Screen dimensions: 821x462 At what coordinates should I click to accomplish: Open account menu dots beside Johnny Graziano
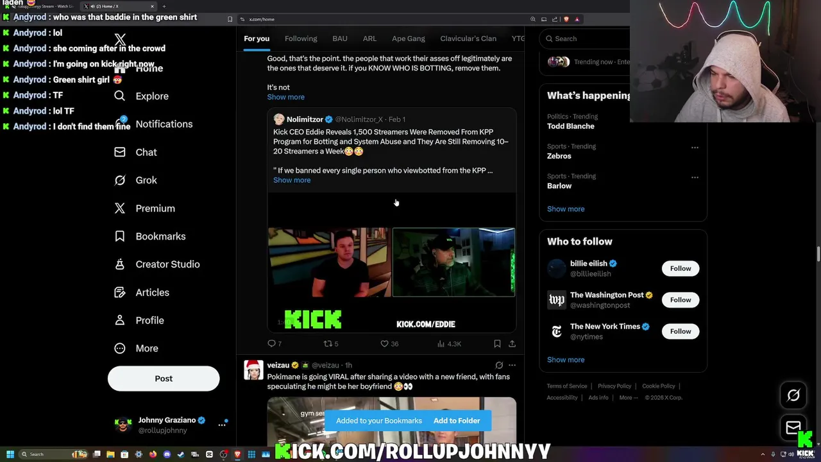(222, 425)
